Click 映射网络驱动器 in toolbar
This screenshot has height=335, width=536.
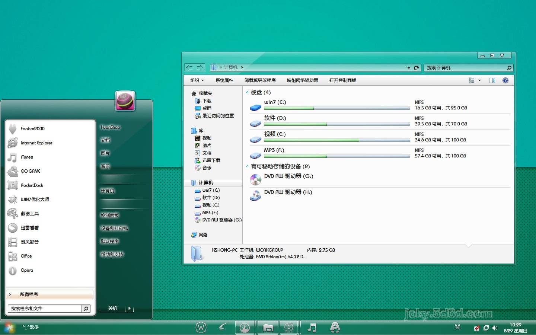pyautogui.click(x=303, y=80)
